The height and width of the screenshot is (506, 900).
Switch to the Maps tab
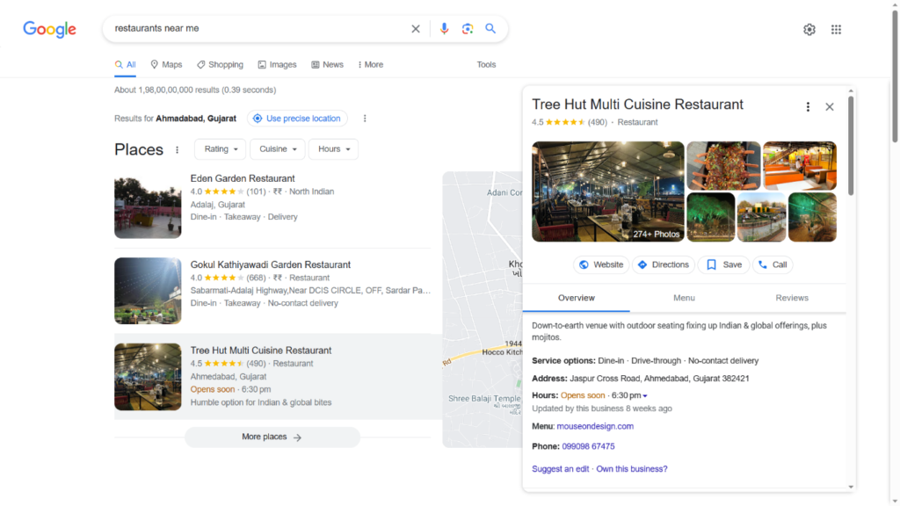[166, 65]
